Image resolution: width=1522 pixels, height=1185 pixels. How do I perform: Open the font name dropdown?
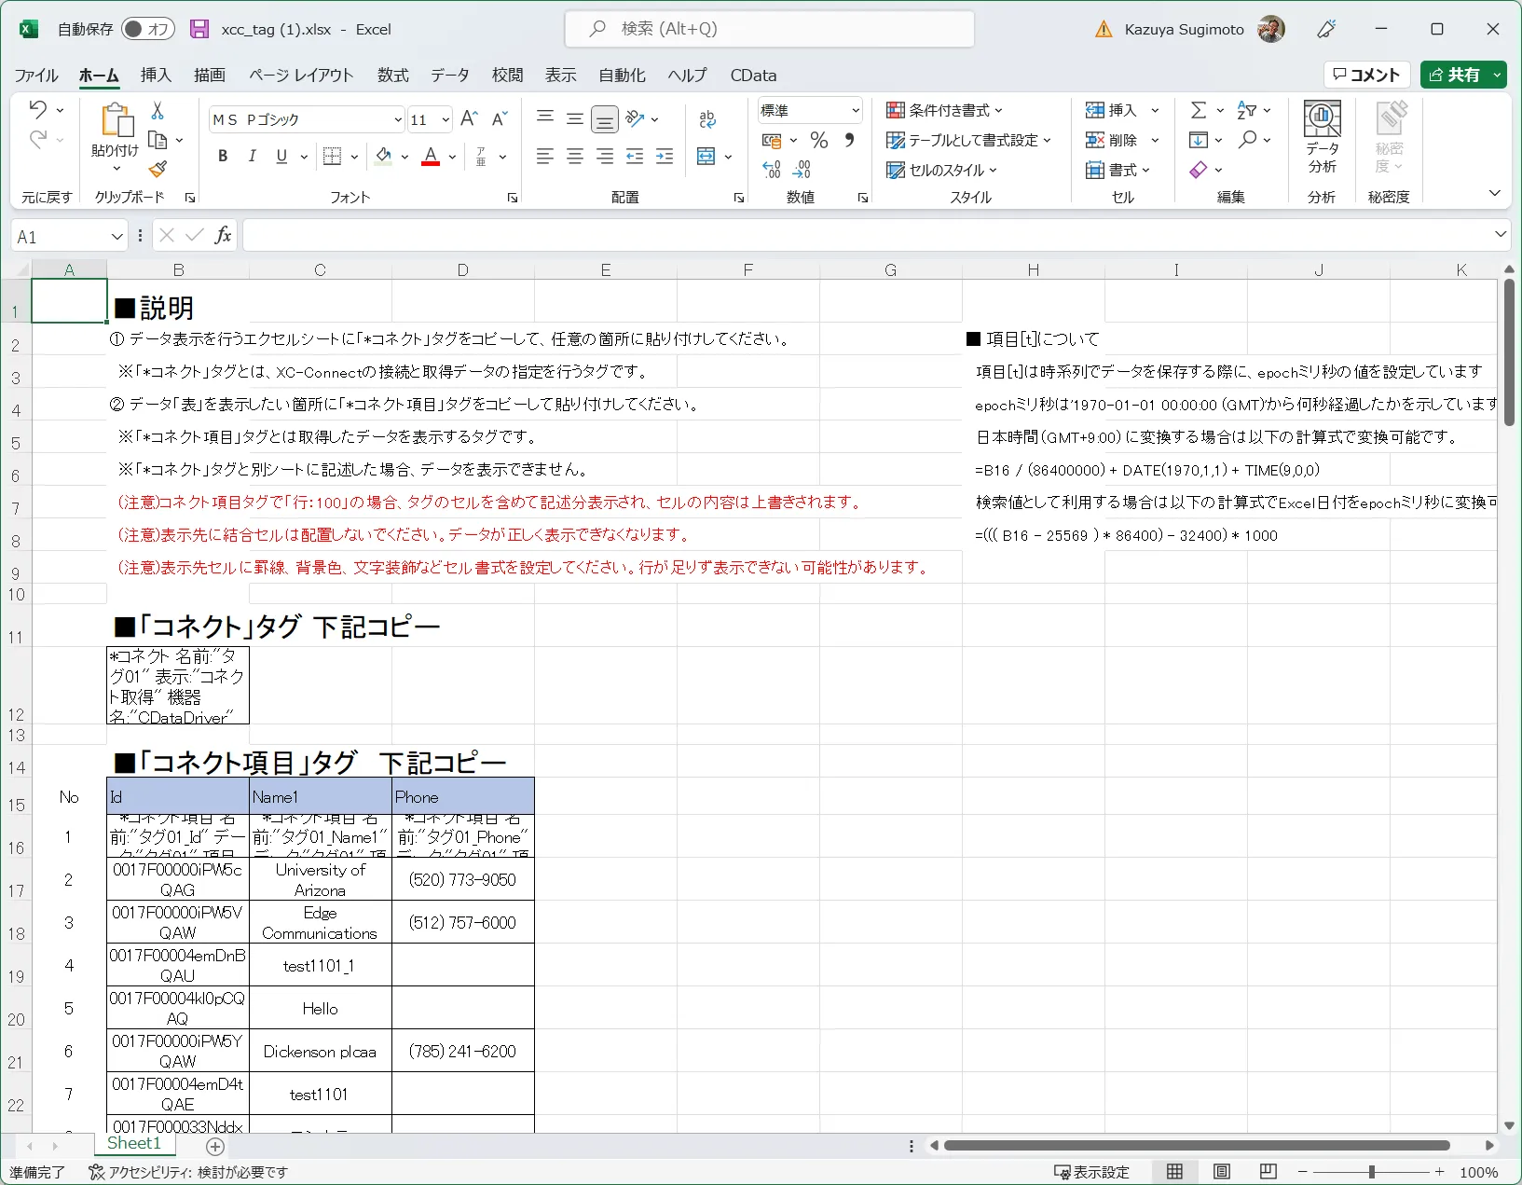tap(396, 119)
